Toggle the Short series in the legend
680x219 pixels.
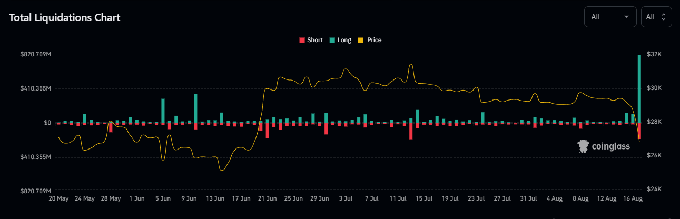[311, 40]
